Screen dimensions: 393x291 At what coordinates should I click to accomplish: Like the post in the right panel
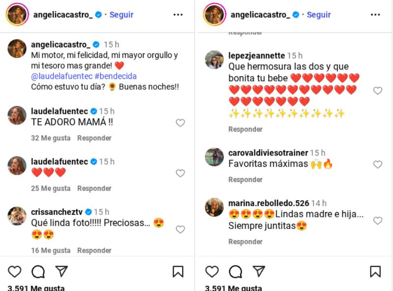(212, 271)
